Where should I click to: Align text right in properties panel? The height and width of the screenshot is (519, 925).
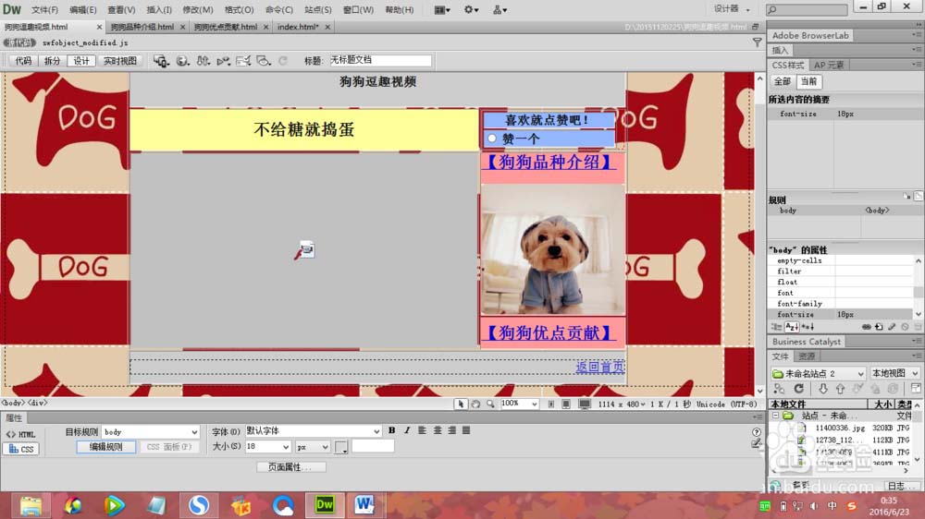pos(452,430)
